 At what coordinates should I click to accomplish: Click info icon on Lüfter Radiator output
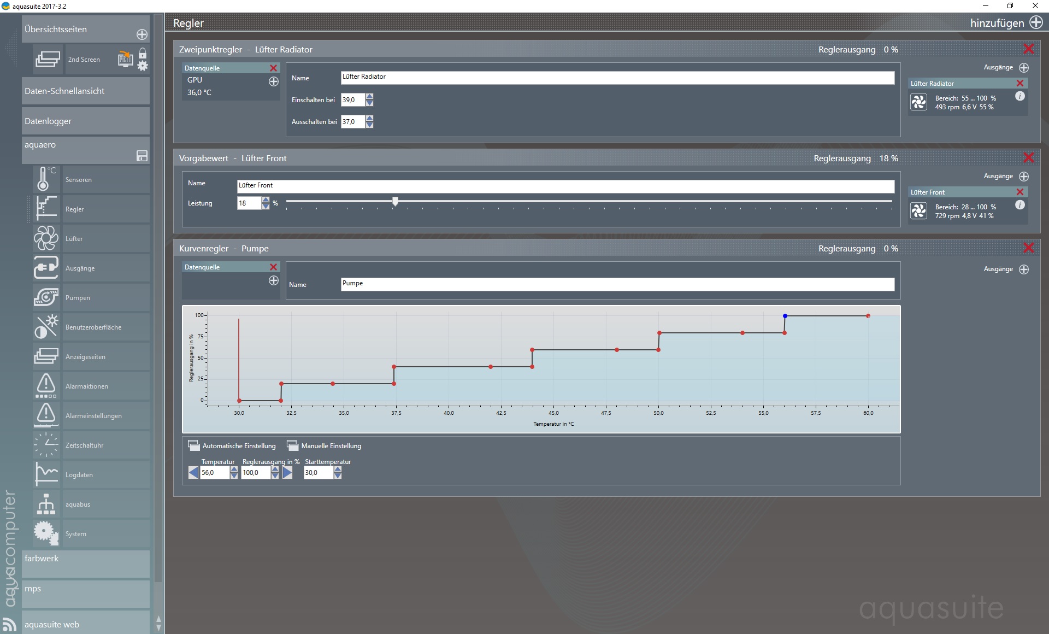[x=1019, y=96]
